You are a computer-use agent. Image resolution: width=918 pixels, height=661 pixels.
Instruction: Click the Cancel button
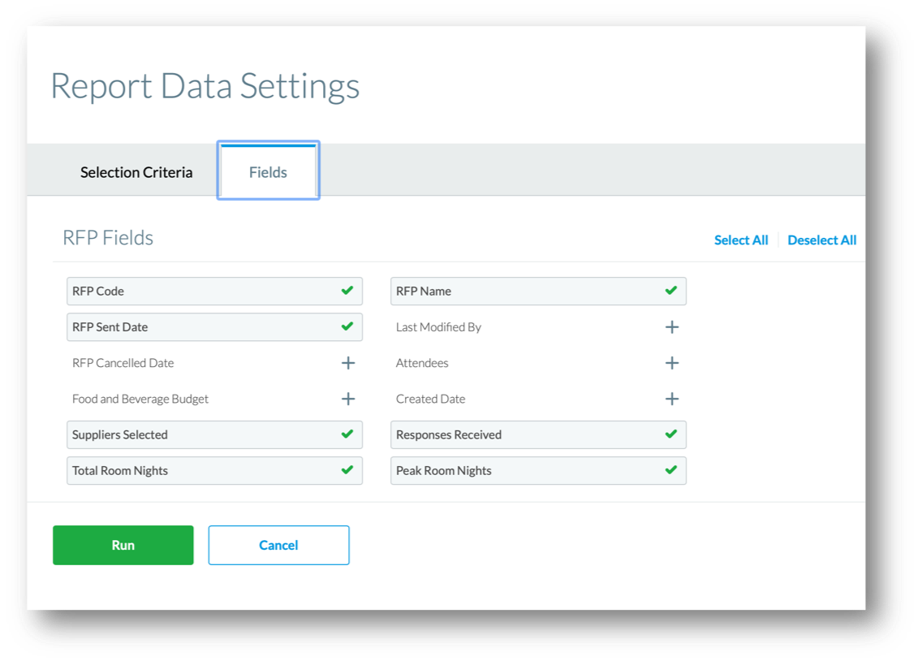pos(278,545)
